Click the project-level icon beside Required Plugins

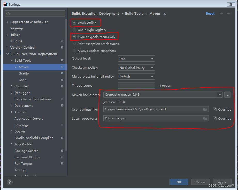point(62,157)
